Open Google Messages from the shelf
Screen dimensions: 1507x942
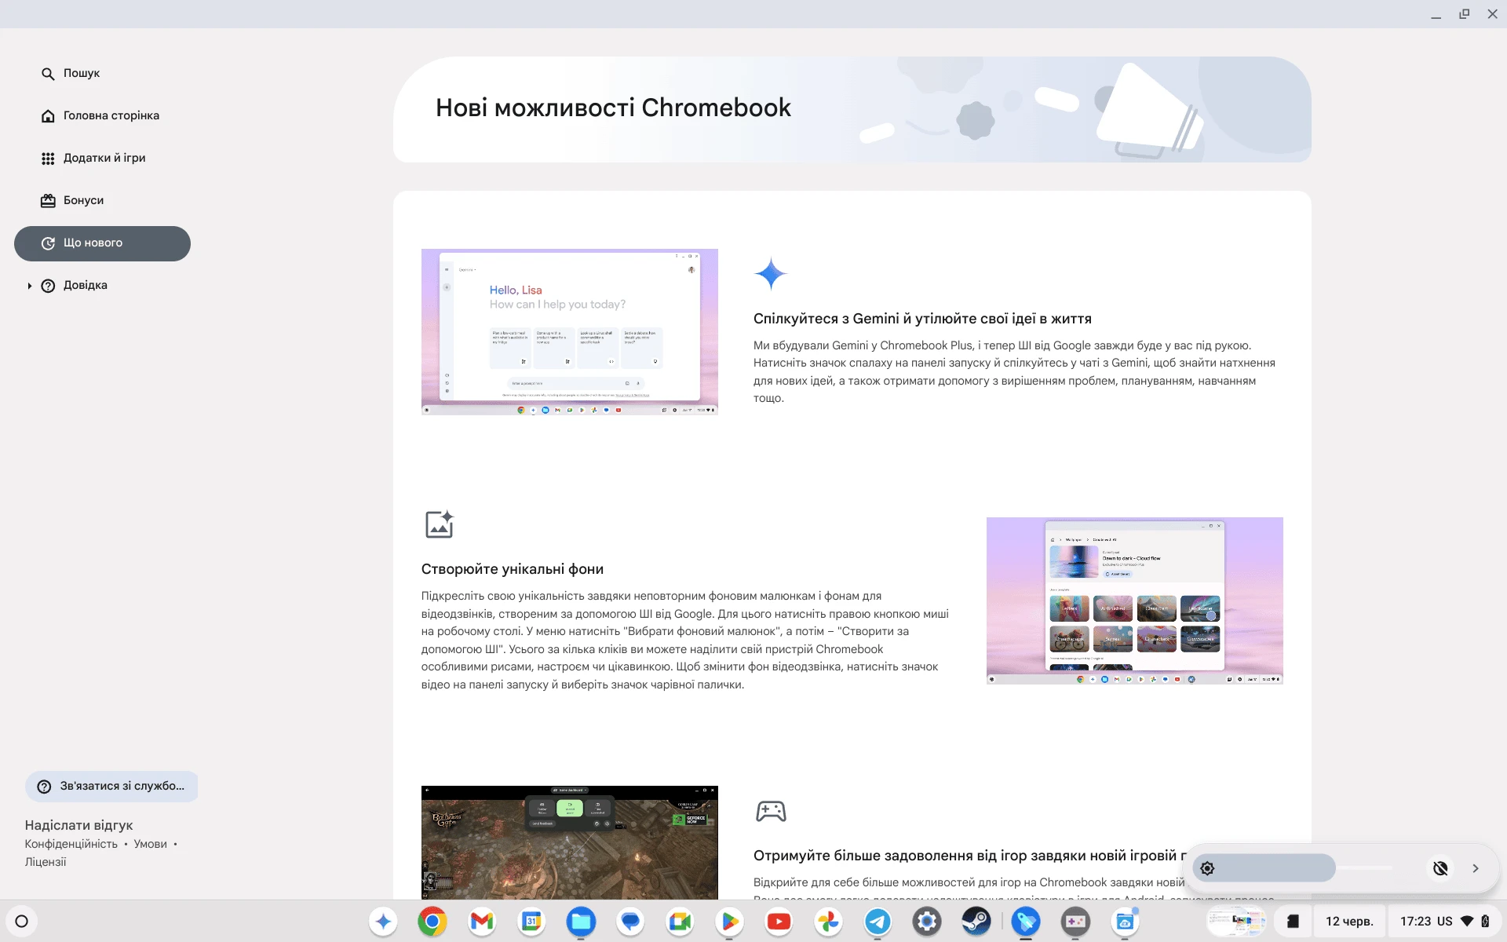point(630,922)
